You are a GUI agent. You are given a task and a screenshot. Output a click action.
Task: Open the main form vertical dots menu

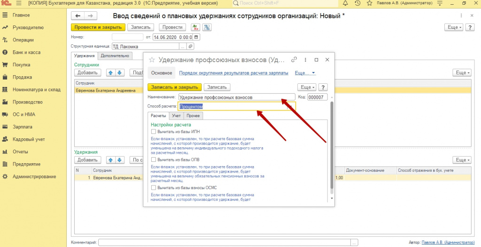point(461,16)
